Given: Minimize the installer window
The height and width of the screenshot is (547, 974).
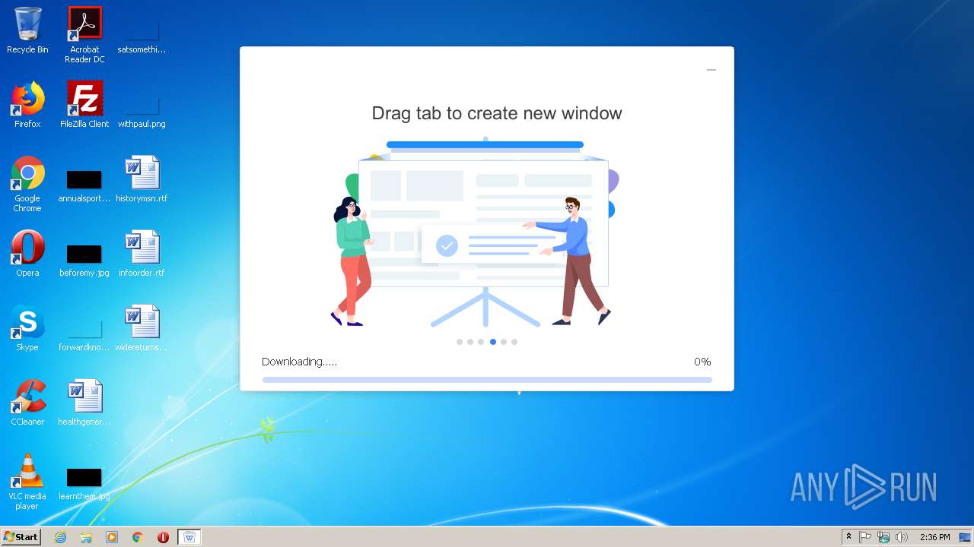Looking at the screenshot, I should tap(711, 70).
